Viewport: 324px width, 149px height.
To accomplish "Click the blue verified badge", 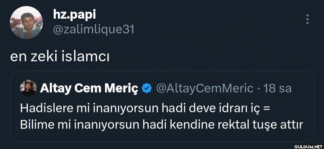I will (147, 88).
